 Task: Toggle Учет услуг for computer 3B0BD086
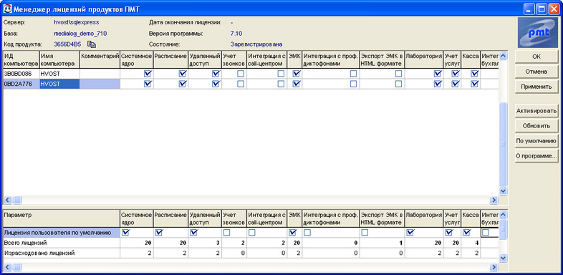(456, 74)
